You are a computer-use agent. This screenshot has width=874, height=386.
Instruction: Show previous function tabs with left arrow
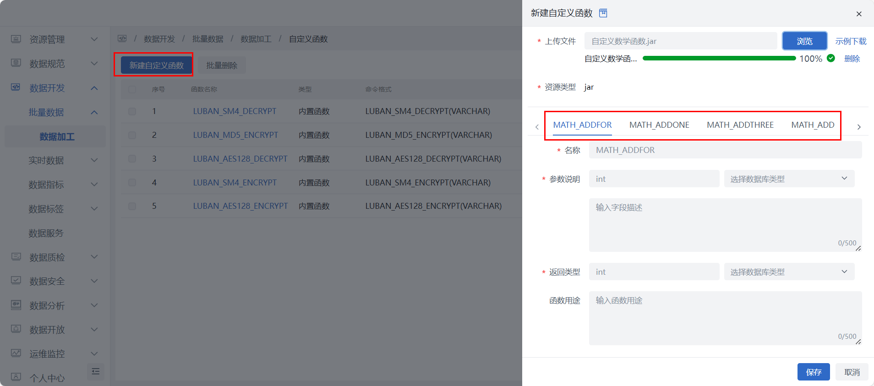coord(537,127)
